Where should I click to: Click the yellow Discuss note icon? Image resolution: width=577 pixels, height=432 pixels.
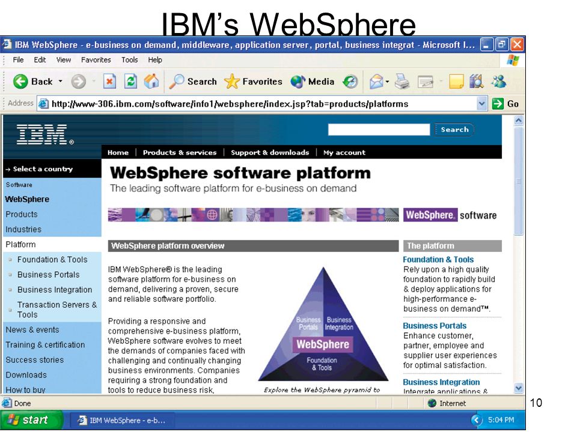(x=456, y=81)
